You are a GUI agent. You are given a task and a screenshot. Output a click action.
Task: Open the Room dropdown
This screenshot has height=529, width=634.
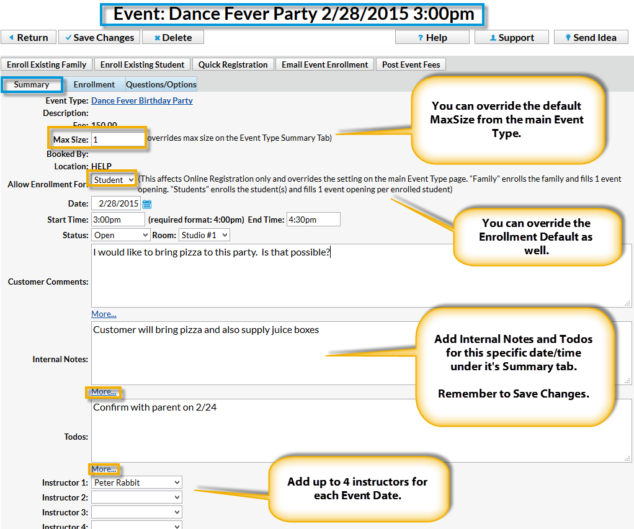click(205, 235)
